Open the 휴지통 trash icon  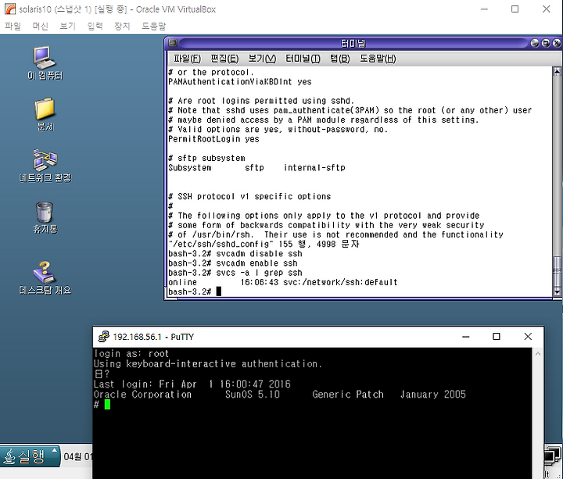pos(45,217)
